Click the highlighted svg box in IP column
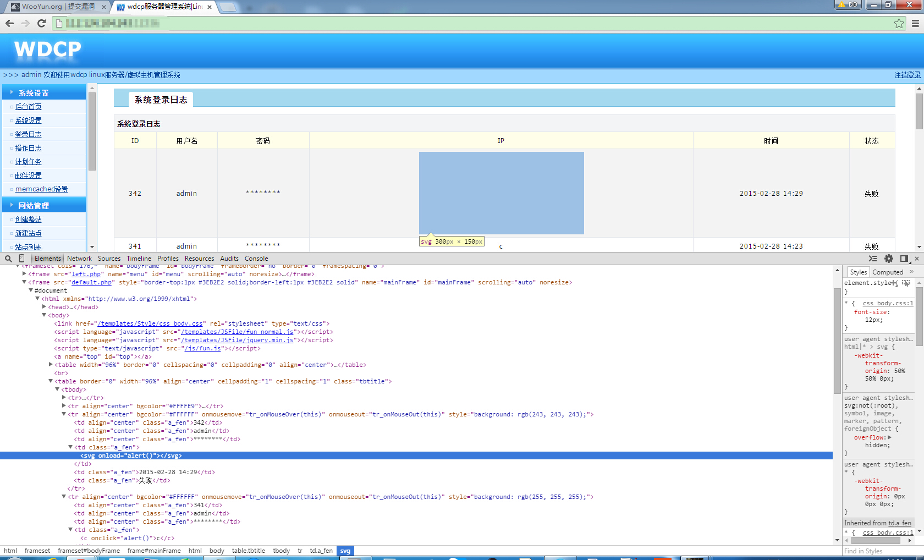The width and height of the screenshot is (924, 560). 502,193
